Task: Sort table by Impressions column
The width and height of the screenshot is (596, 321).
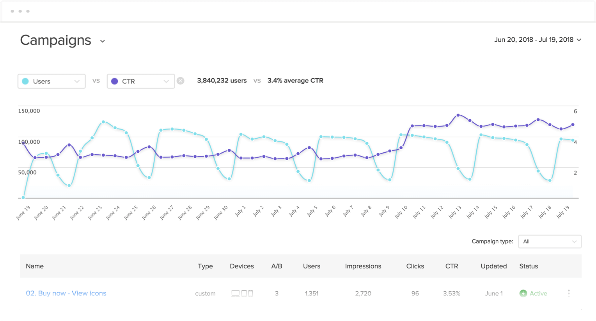Action: point(363,266)
